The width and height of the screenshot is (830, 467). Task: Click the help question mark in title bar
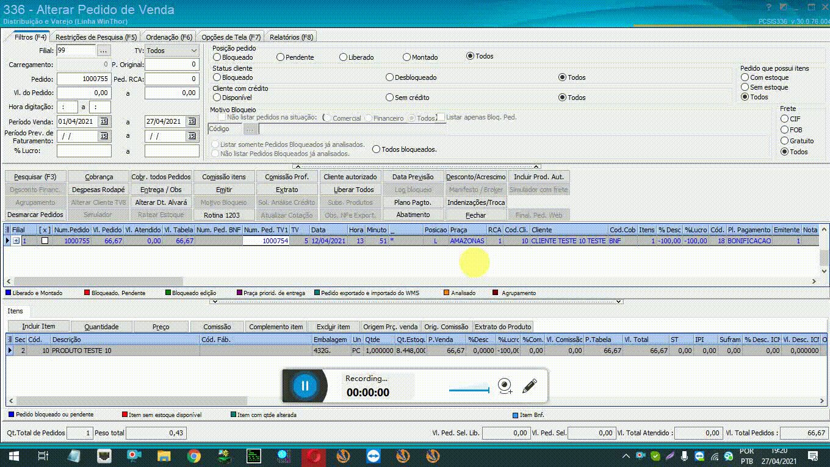[769, 7]
